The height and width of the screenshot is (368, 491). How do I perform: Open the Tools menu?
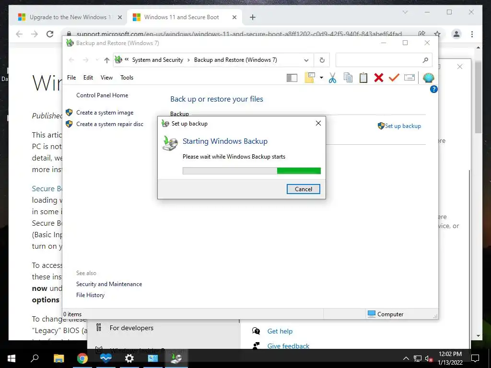coord(127,78)
